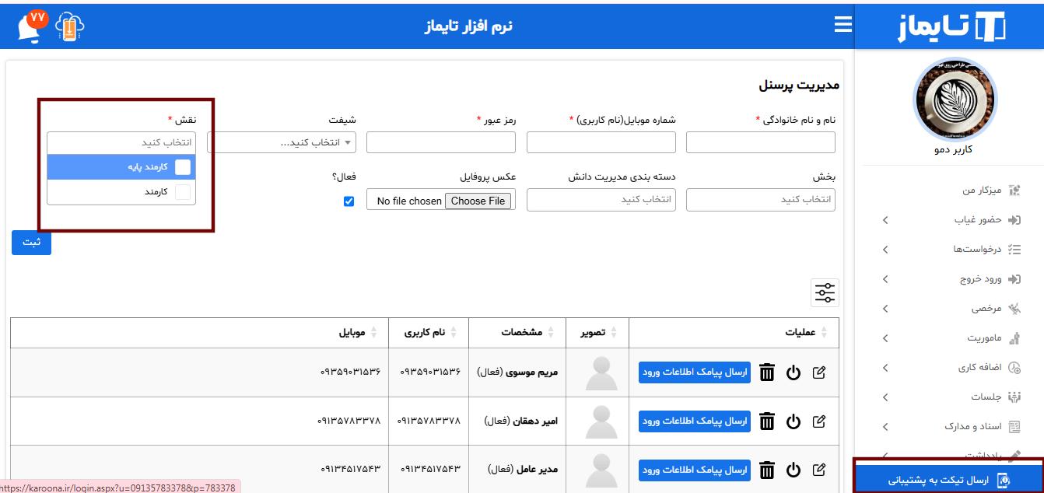Toggle power for مریم موسوی
The width and height of the screenshot is (1044, 493).
tap(793, 372)
